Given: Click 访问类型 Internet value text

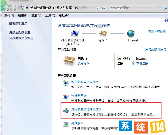Looking at the screenshot, I should tap(141, 59).
